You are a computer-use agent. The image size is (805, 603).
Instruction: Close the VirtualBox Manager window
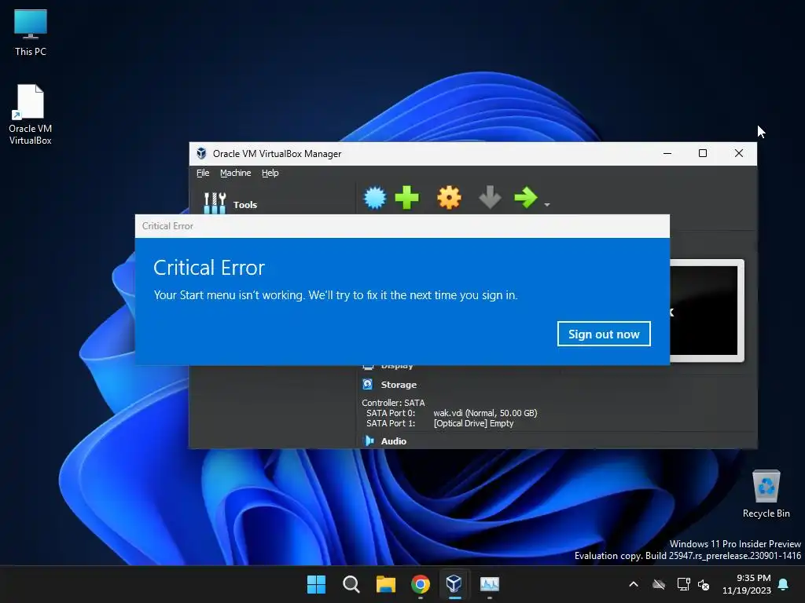(x=739, y=153)
